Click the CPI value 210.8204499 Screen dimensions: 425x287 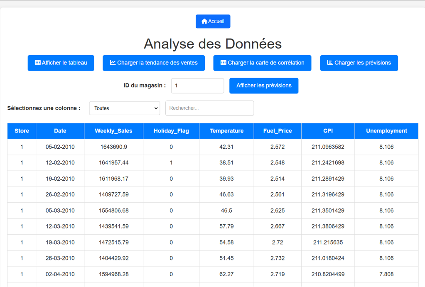coord(328,274)
